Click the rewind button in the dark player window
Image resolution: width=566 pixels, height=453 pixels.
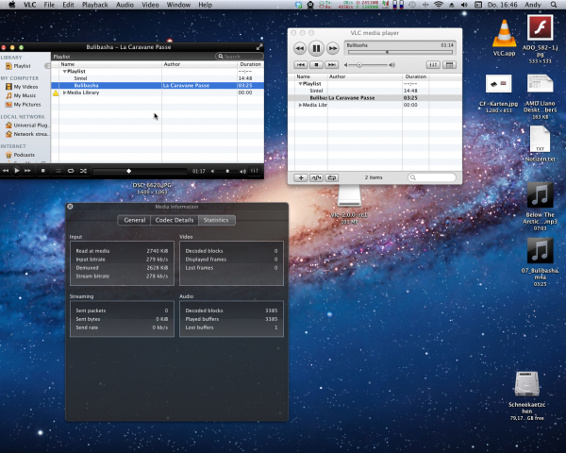tap(6, 171)
